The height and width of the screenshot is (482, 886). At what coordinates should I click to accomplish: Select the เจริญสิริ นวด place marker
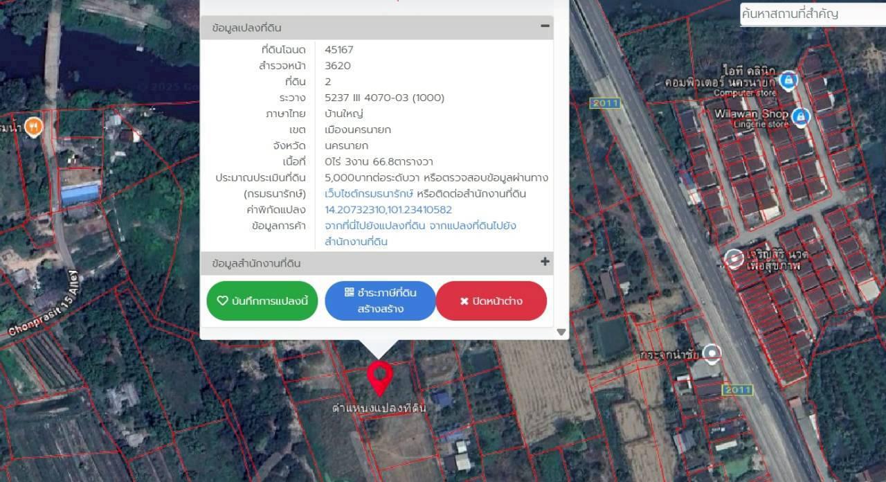point(734,259)
